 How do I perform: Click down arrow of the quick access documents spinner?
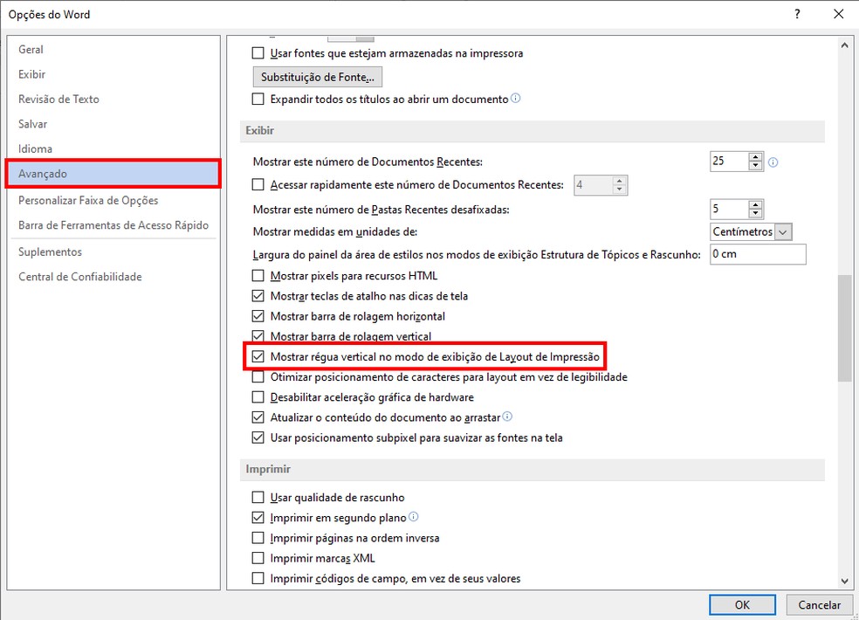click(x=619, y=189)
